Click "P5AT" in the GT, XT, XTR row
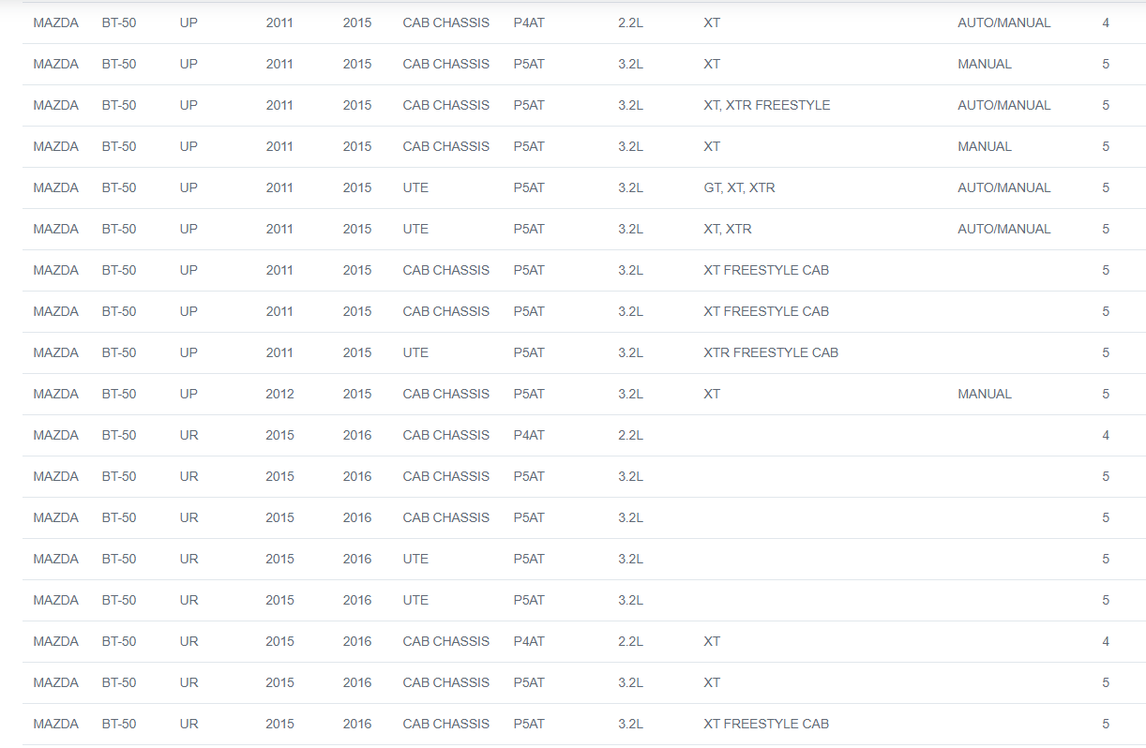The width and height of the screenshot is (1146, 748). click(529, 187)
